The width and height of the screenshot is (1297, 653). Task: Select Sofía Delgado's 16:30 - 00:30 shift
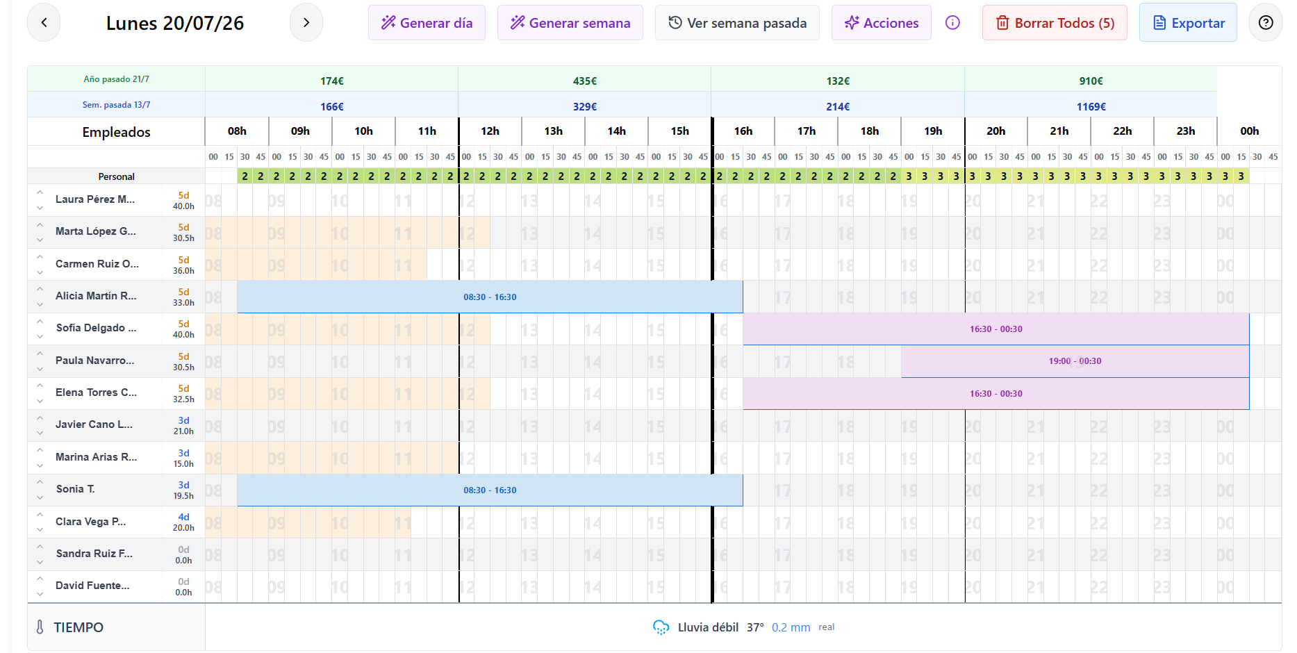coord(996,329)
